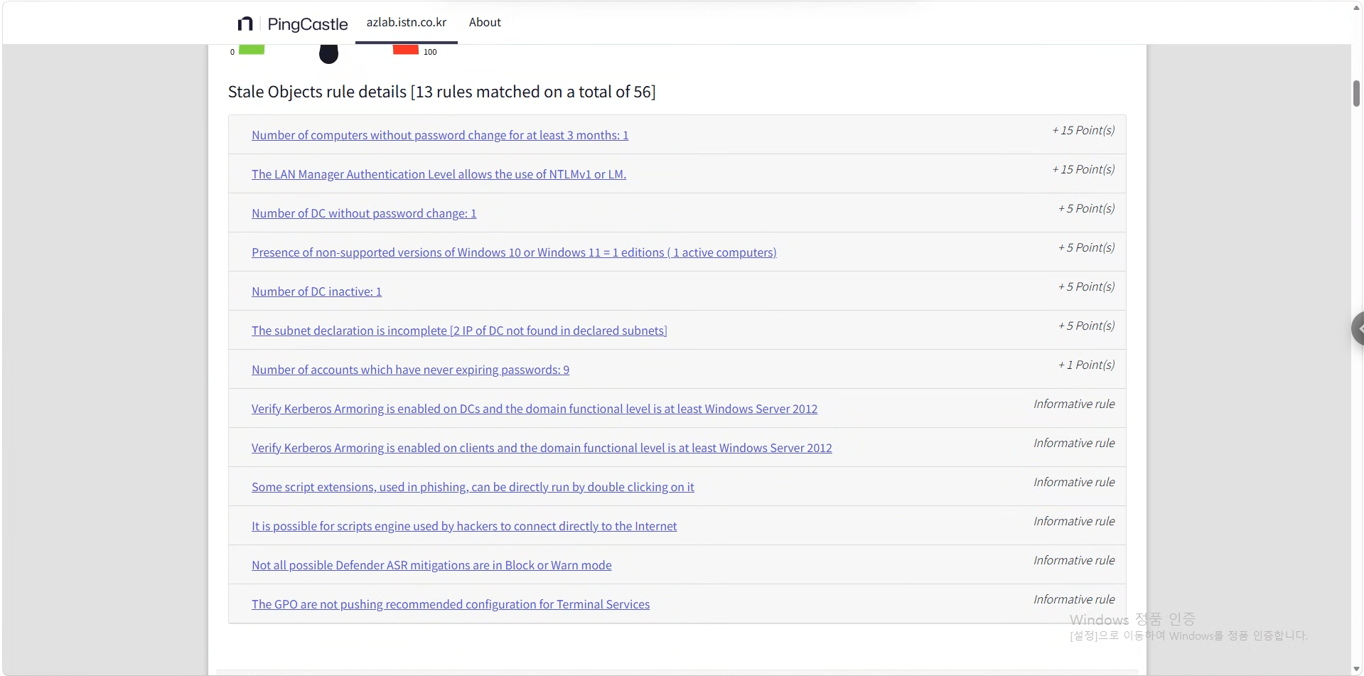1364x676 pixels.
Task: Open the Number of DC inactive rule
Action: [316, 291]
